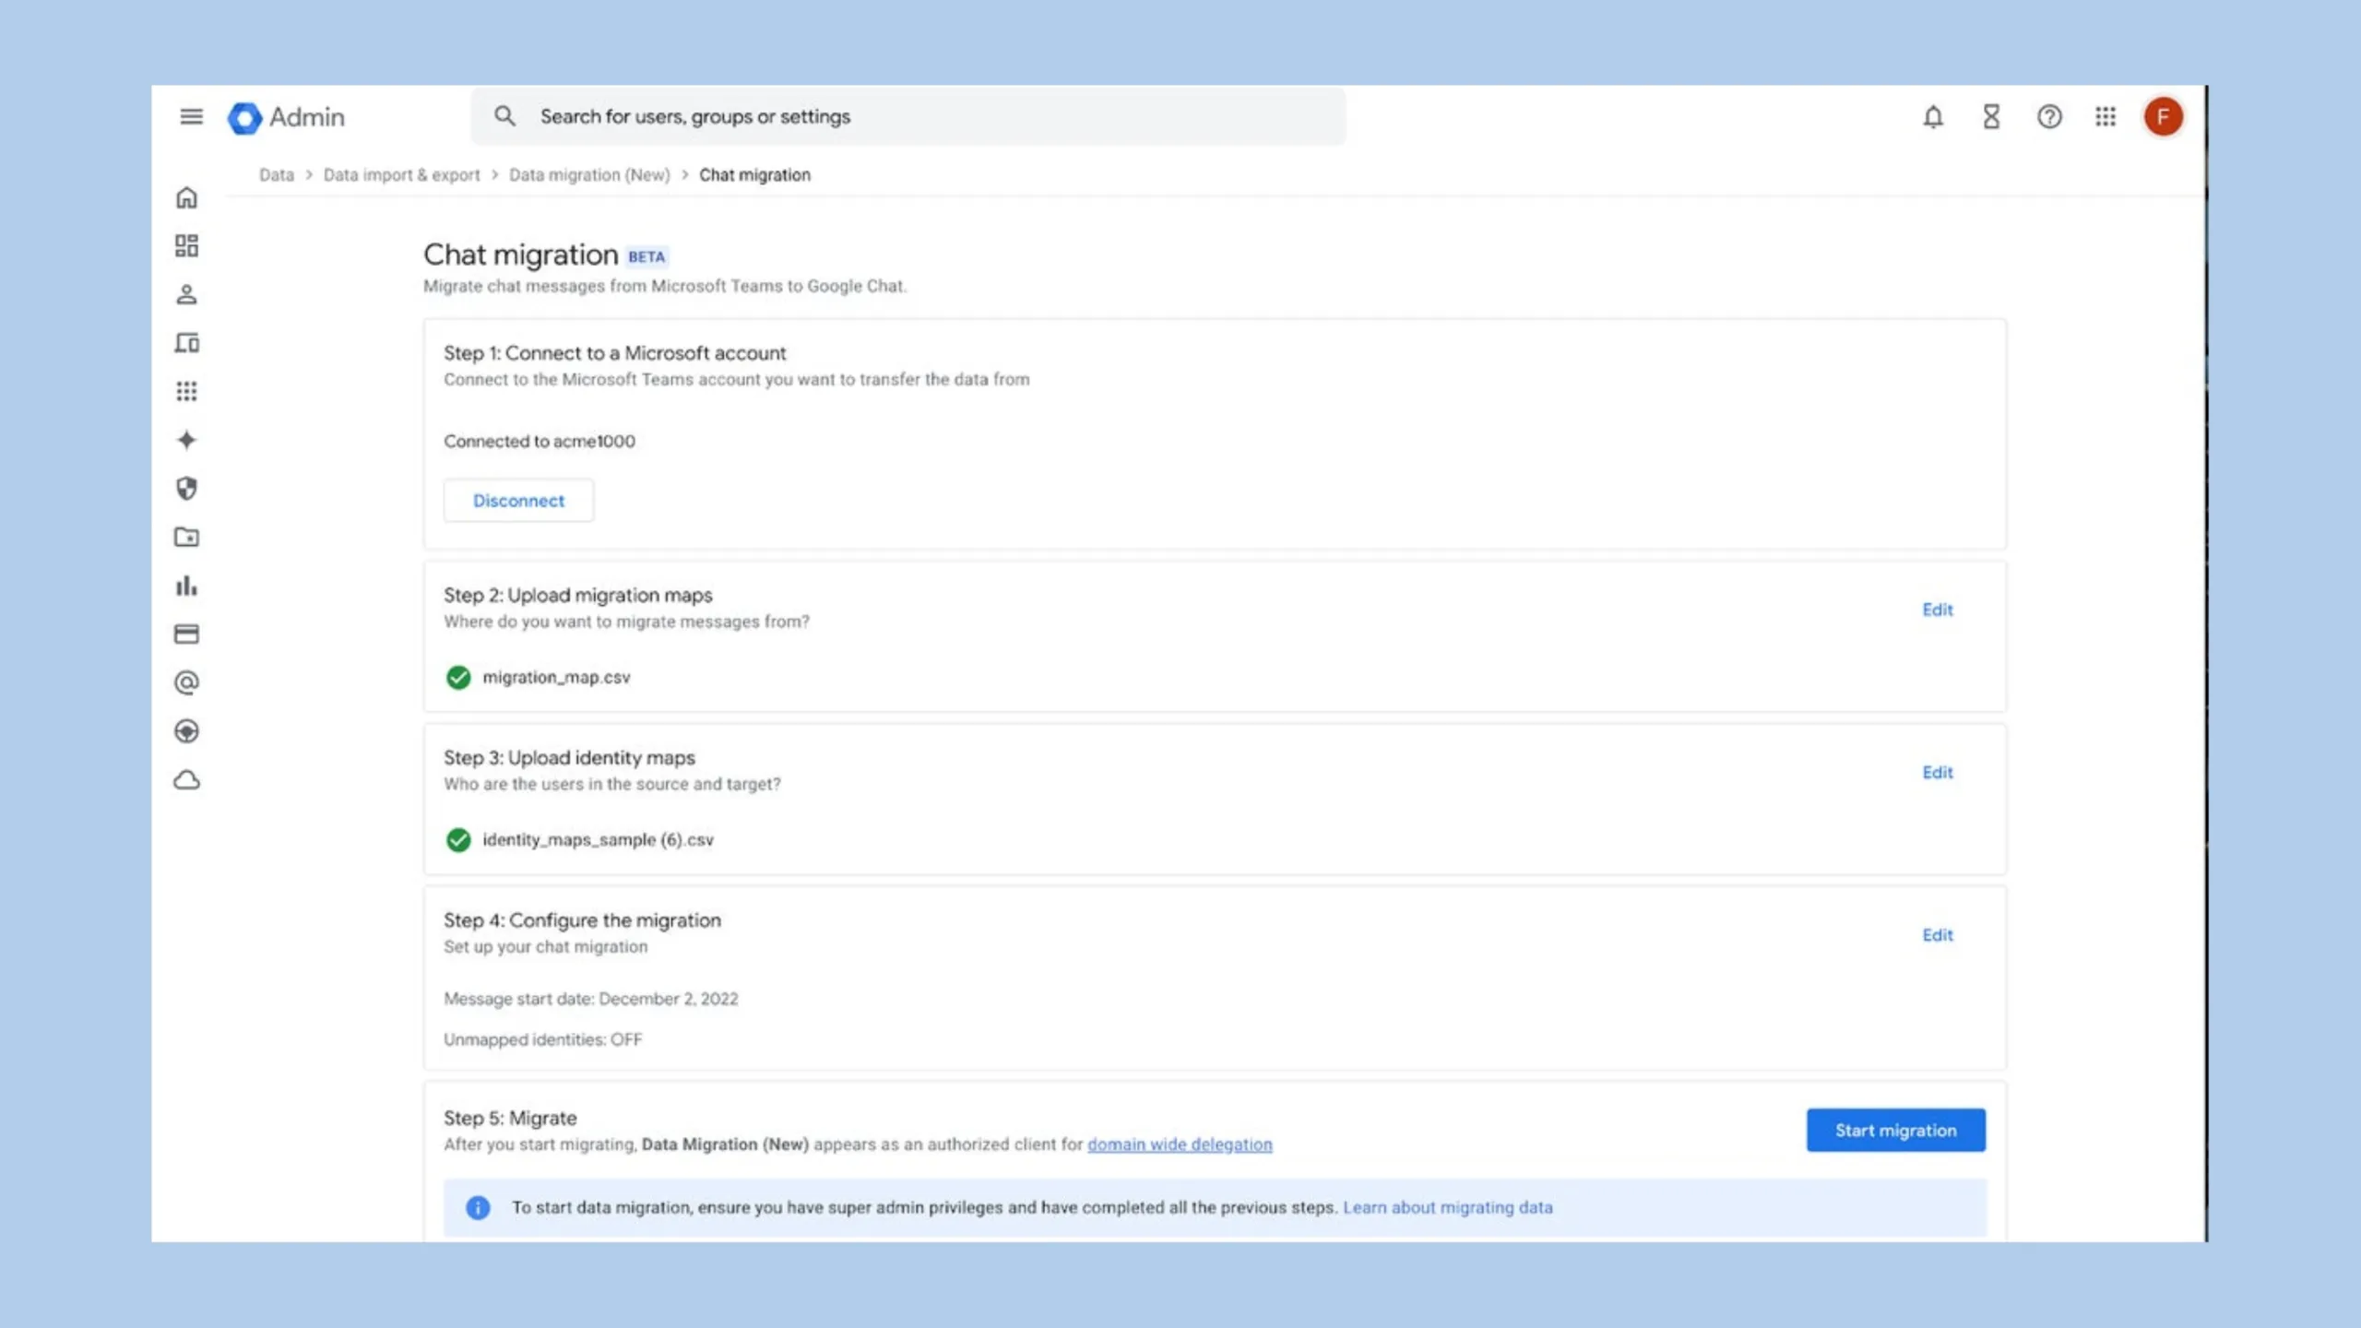Open the account avatar F
Viewport: 2361px width, 1328px height.
pos(2163,117)
